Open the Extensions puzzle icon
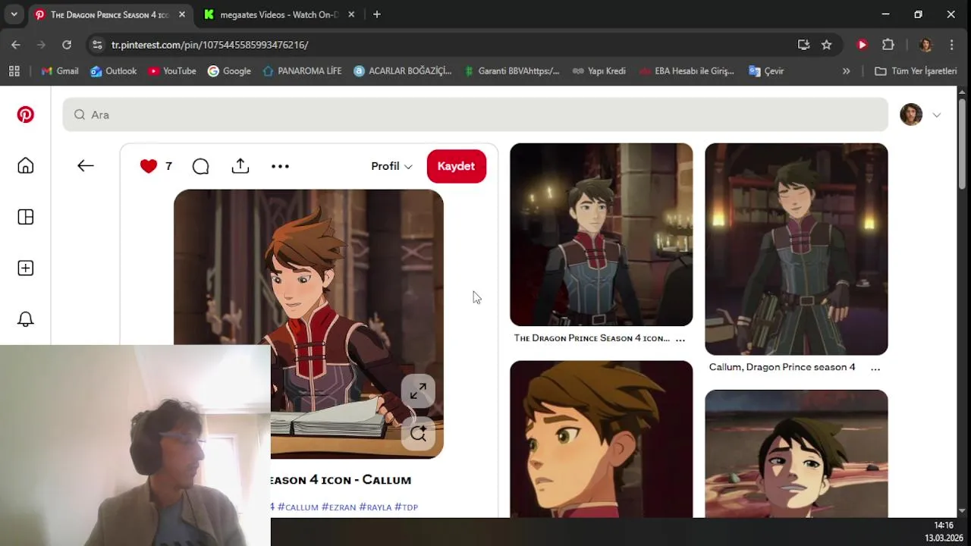 tap(888, 45)
